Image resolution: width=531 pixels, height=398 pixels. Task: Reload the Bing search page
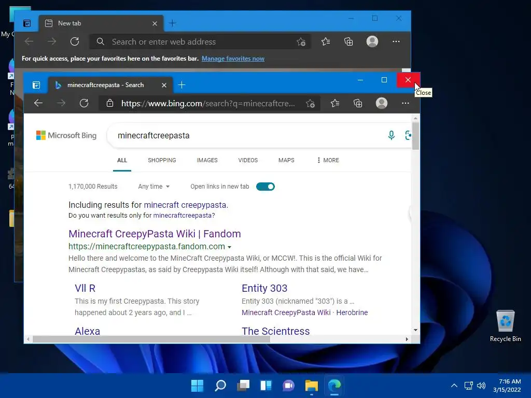(84, 103)
